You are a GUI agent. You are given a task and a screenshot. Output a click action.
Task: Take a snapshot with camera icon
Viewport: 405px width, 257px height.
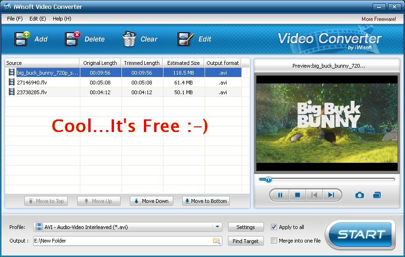coord(360,195)
